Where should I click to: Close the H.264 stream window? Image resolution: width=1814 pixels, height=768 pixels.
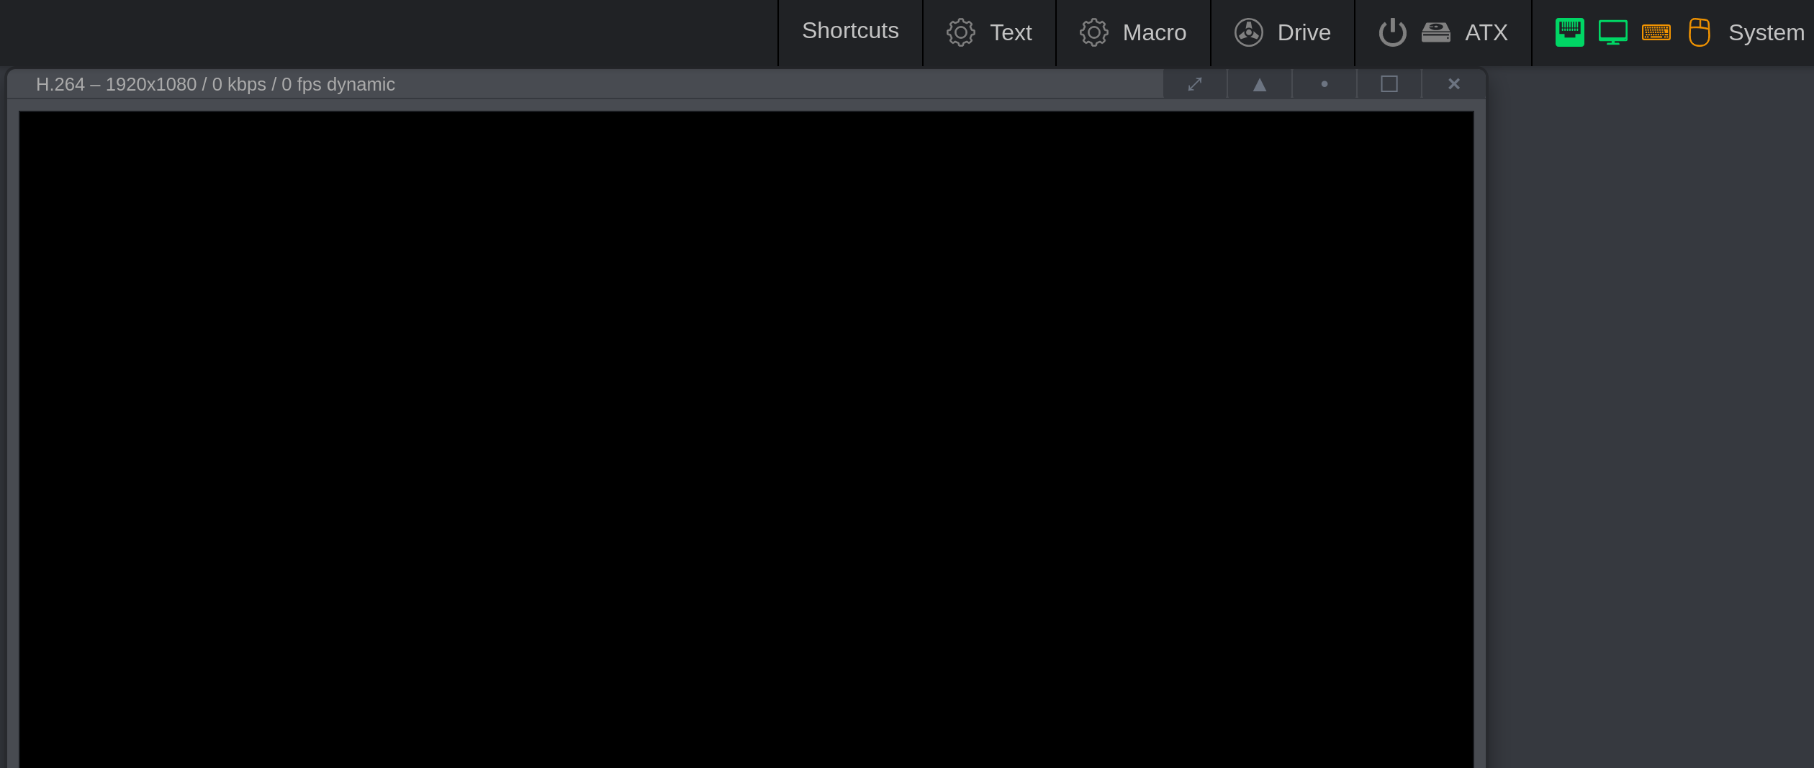(1454, 84)
